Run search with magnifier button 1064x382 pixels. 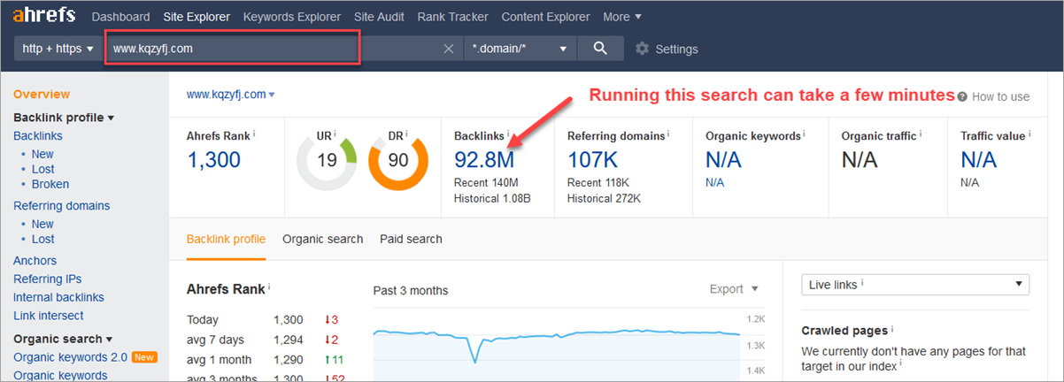[600, 49]
